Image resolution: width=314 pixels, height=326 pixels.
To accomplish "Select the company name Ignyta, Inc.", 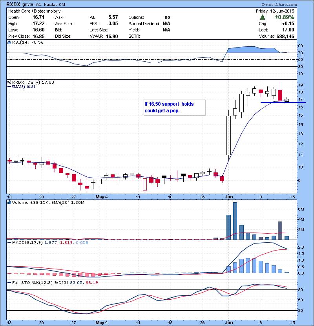I will 31,5.
